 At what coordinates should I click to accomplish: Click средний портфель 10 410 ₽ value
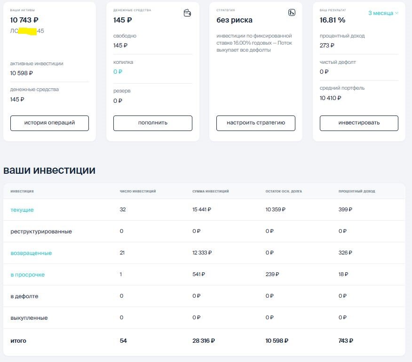(x=330, y=98)
